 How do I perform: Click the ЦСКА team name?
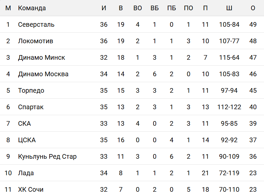(27, 140)
